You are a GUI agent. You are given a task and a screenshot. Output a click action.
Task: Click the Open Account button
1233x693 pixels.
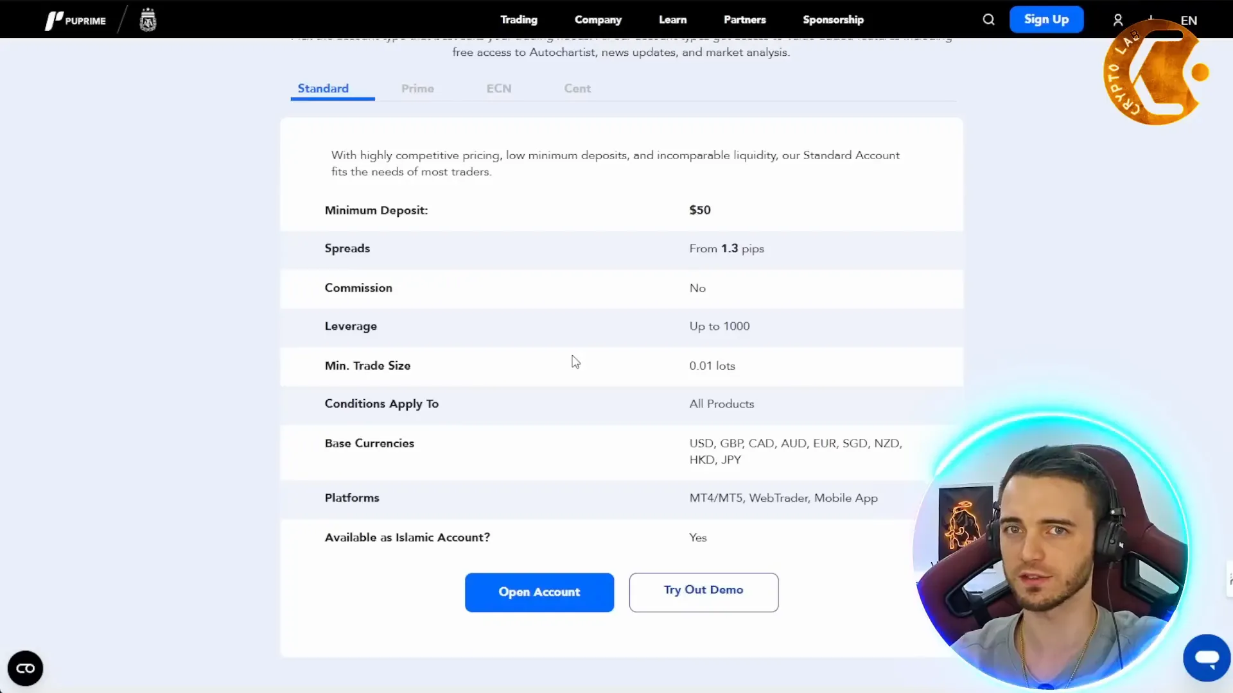click(x=539, y=592)
